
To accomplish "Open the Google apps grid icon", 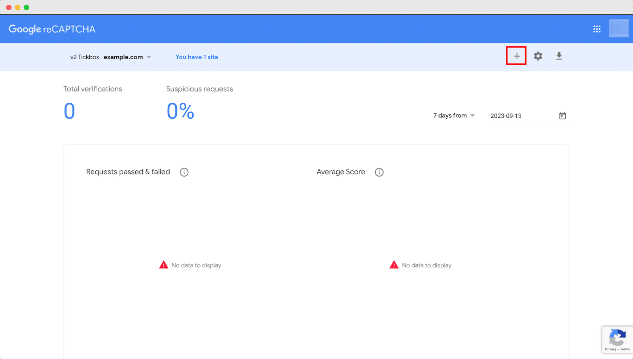I will point(597,28).
